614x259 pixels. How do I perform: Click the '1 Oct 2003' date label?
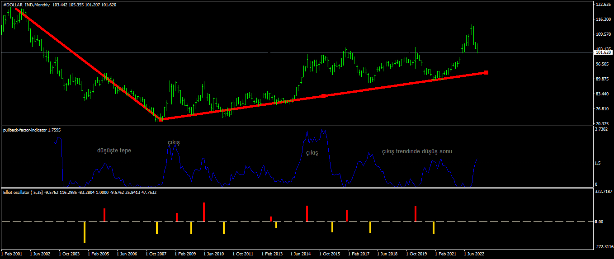pos(68,254)
